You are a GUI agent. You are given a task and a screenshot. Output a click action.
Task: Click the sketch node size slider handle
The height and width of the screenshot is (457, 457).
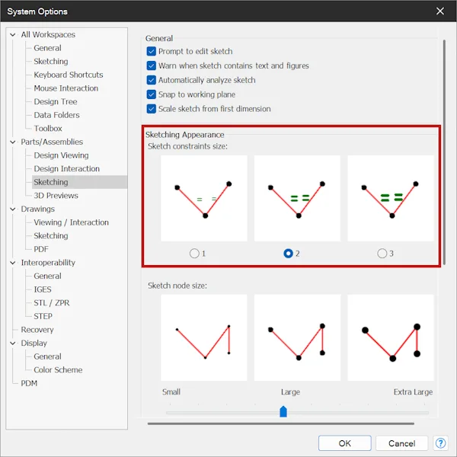point(283,411)
